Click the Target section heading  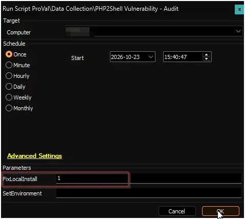click(x=11, y=21)
